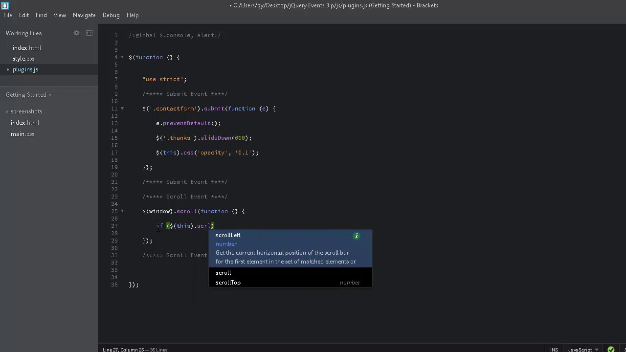The image size is (626, 352).
Task: Click the 'opacity' css line 17
Action: pos(207,153)
